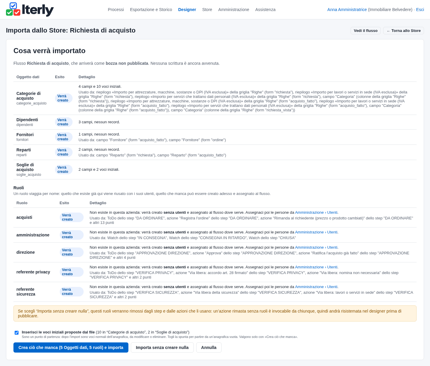430x366 pixels.
Task: Click 'Verrà creato' badge for Fornitori
Action: pyautogui.click(x=64, y=137)
